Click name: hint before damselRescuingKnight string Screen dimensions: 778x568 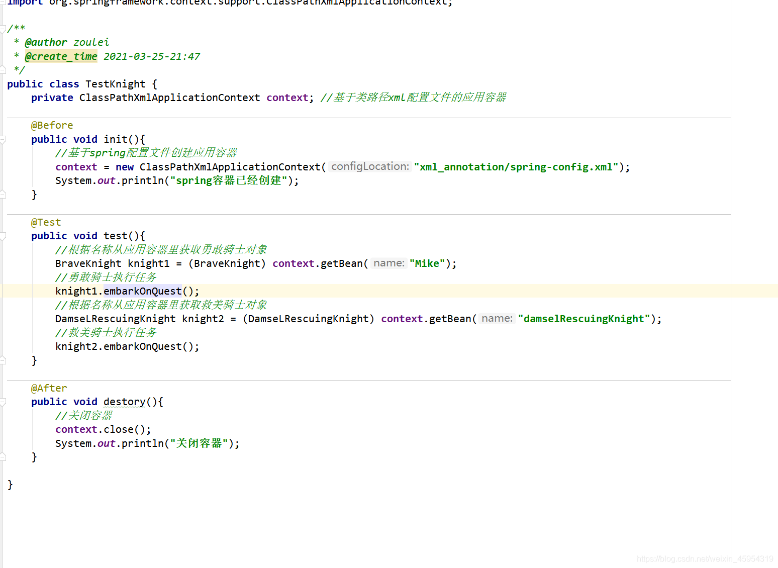(497, 318)
